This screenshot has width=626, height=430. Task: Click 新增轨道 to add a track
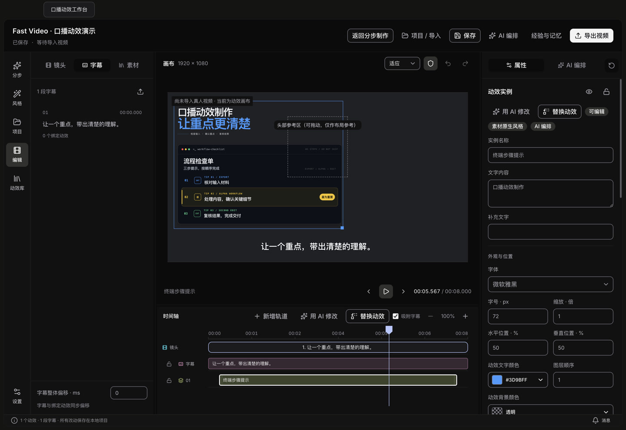(x=271, y=316)
